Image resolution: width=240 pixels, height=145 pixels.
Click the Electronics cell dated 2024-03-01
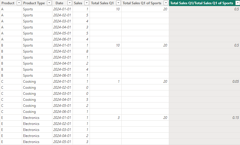click(x=37, y=130)
